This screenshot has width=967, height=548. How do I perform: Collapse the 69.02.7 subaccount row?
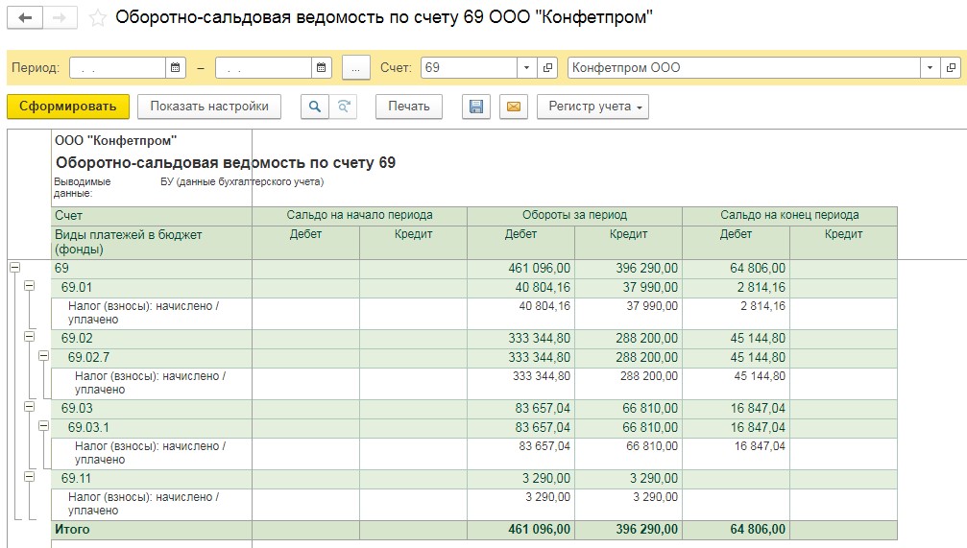pyautogui.click(x=42, y=356)
